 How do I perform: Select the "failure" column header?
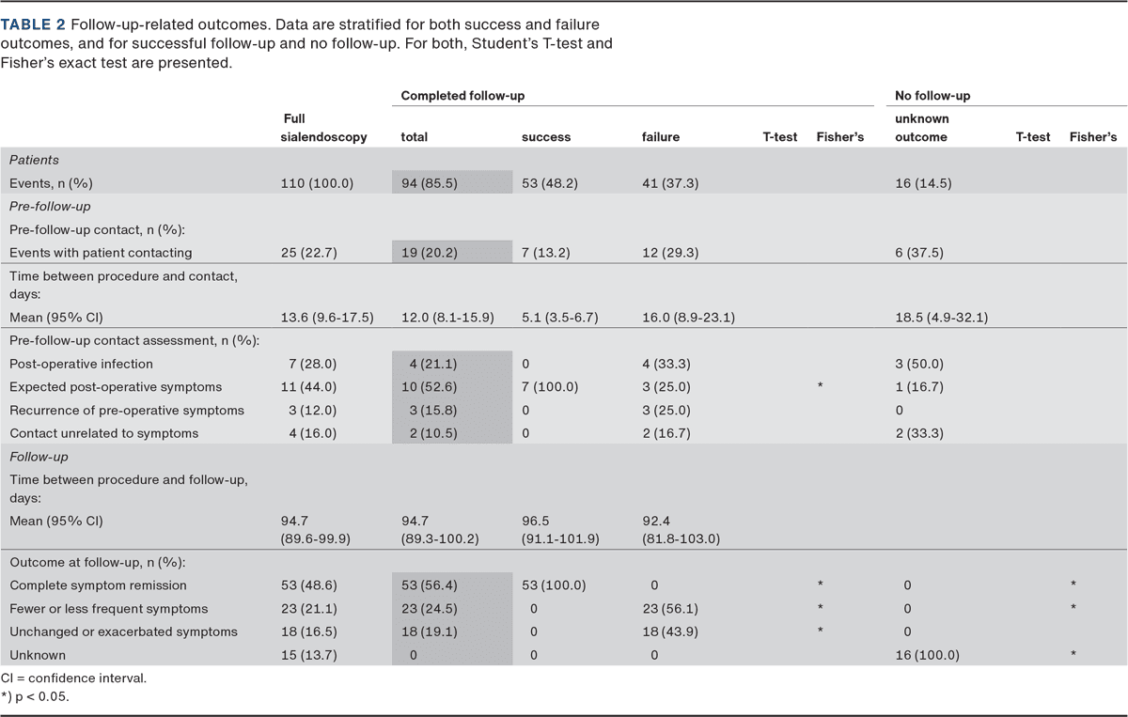click(658, 137)
